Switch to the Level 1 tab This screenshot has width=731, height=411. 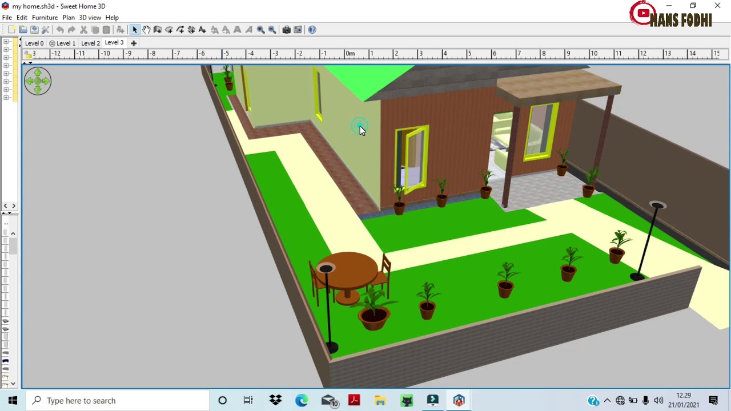coord(62,43)
